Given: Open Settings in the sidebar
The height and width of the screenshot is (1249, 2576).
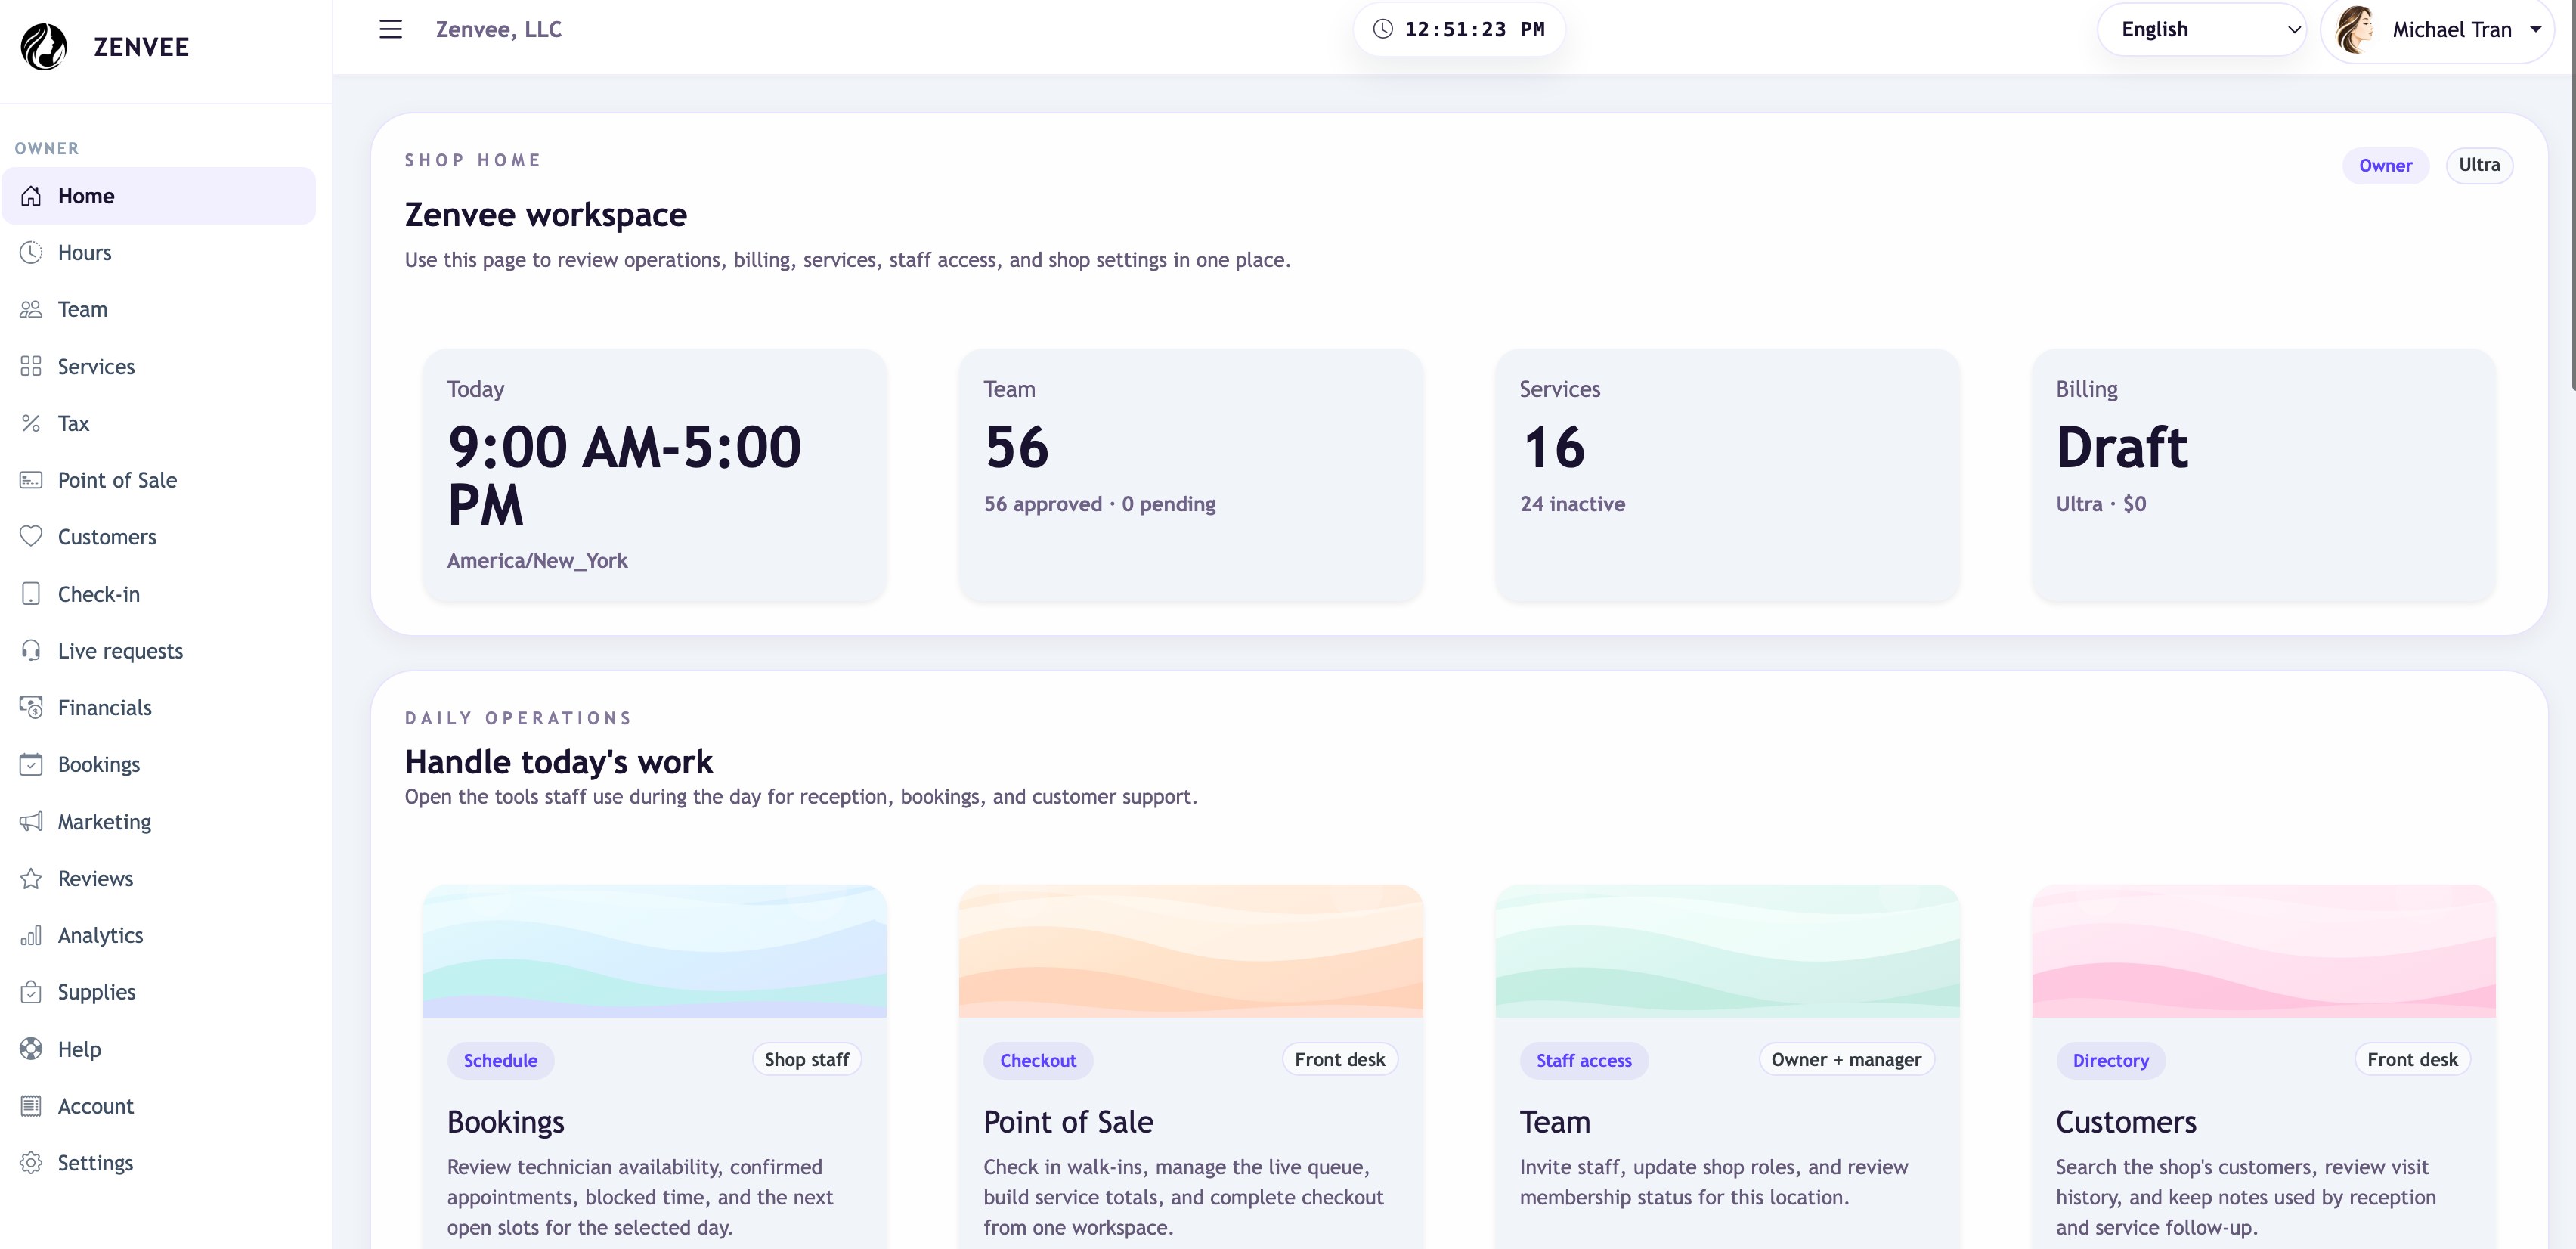Looking at the screenshot, I should 159,1162.
